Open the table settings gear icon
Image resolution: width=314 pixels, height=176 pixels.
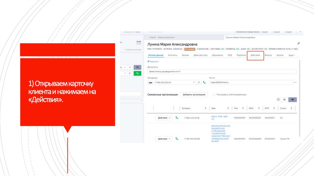tap(278, 100)
